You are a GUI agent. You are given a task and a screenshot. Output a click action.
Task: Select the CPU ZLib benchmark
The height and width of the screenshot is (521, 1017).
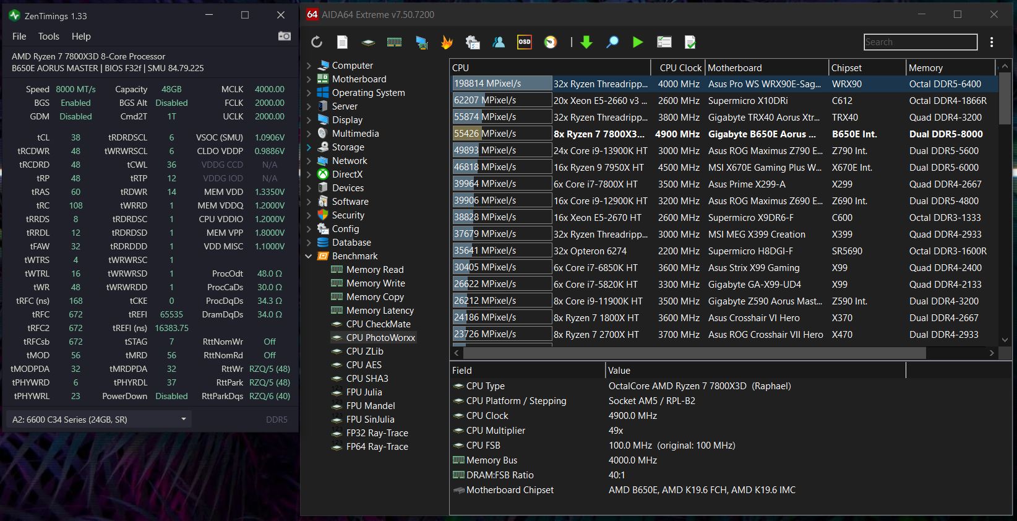click(x=364, y=351)
